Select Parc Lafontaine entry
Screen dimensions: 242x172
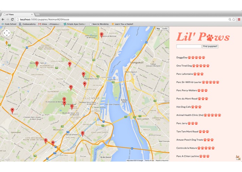pyautogui.click(x=190, y=74)
